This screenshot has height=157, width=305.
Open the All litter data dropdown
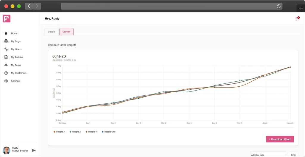click(268, 155)
